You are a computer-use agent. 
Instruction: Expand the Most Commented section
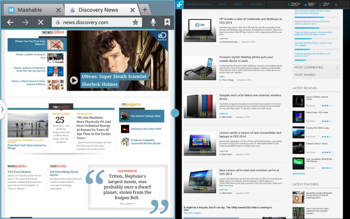click(x=316, y=68)
